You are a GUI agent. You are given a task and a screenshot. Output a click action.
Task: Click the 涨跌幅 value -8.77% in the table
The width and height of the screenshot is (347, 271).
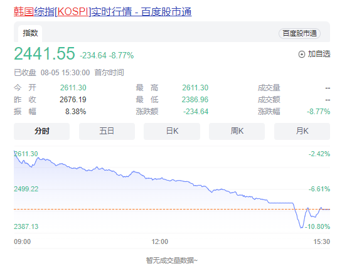click(x=319, y=112)
